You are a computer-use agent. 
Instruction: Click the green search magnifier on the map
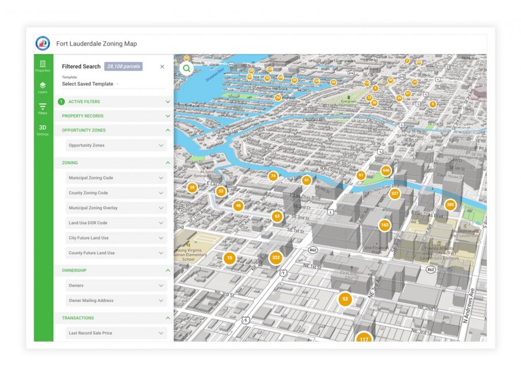(185, 68)
